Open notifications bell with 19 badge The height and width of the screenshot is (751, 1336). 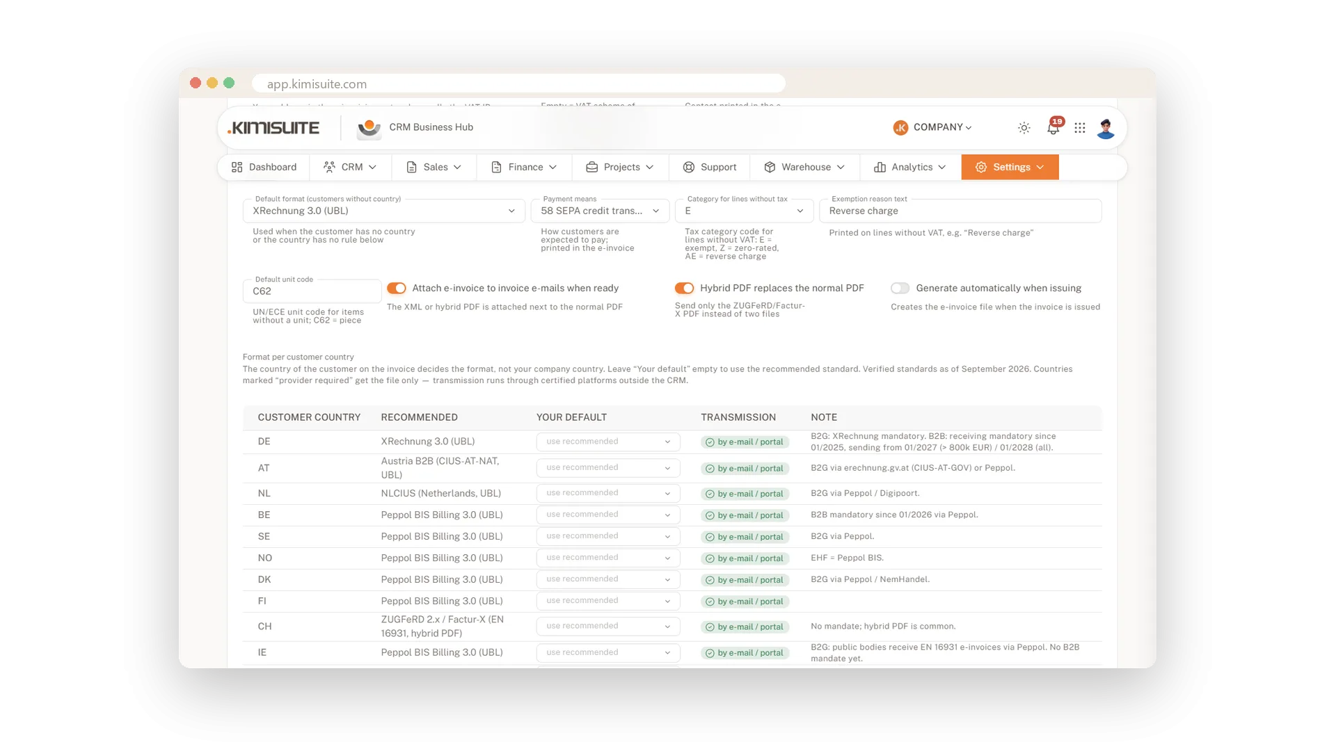pos(1054,127)
